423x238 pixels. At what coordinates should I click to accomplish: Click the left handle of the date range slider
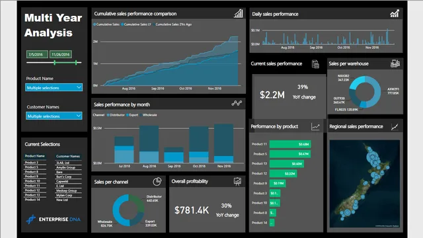[x=55, y=63]
